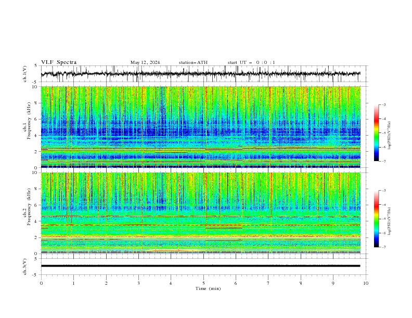Click the 'ch.3(V)' axis label
Image resolution: width=412 pixels, height=318 pixels.
click(x=25, y=267)
